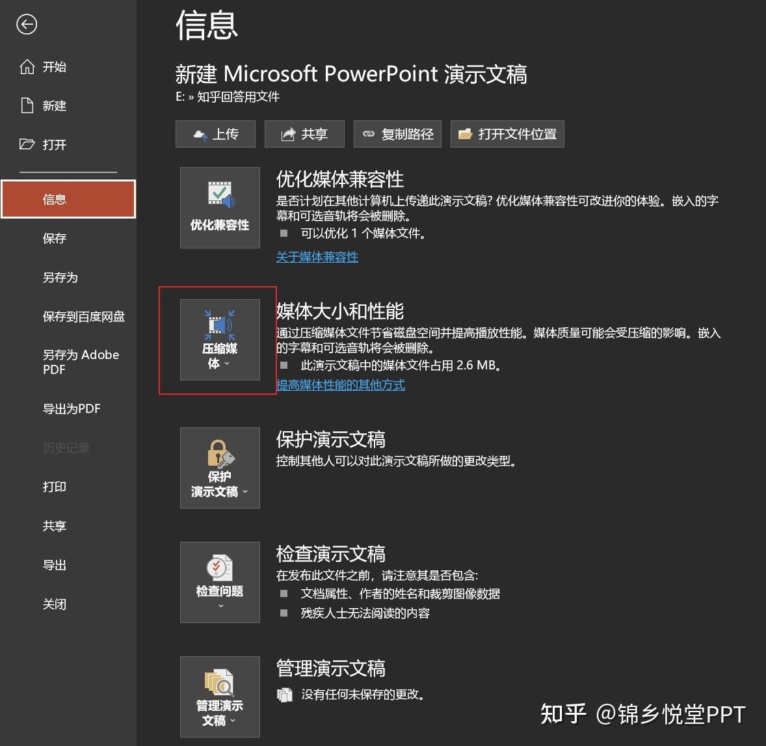
Task: Open the 检查问题 dropdown menu
Action: [220, 605]
